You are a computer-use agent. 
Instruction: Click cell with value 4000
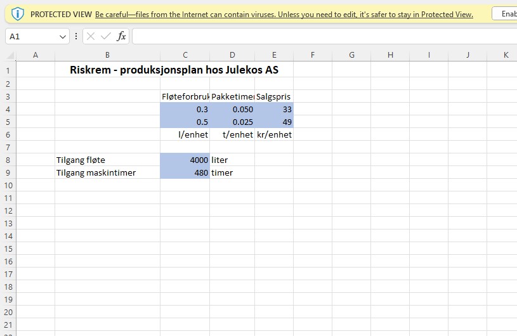pos(185,160)
